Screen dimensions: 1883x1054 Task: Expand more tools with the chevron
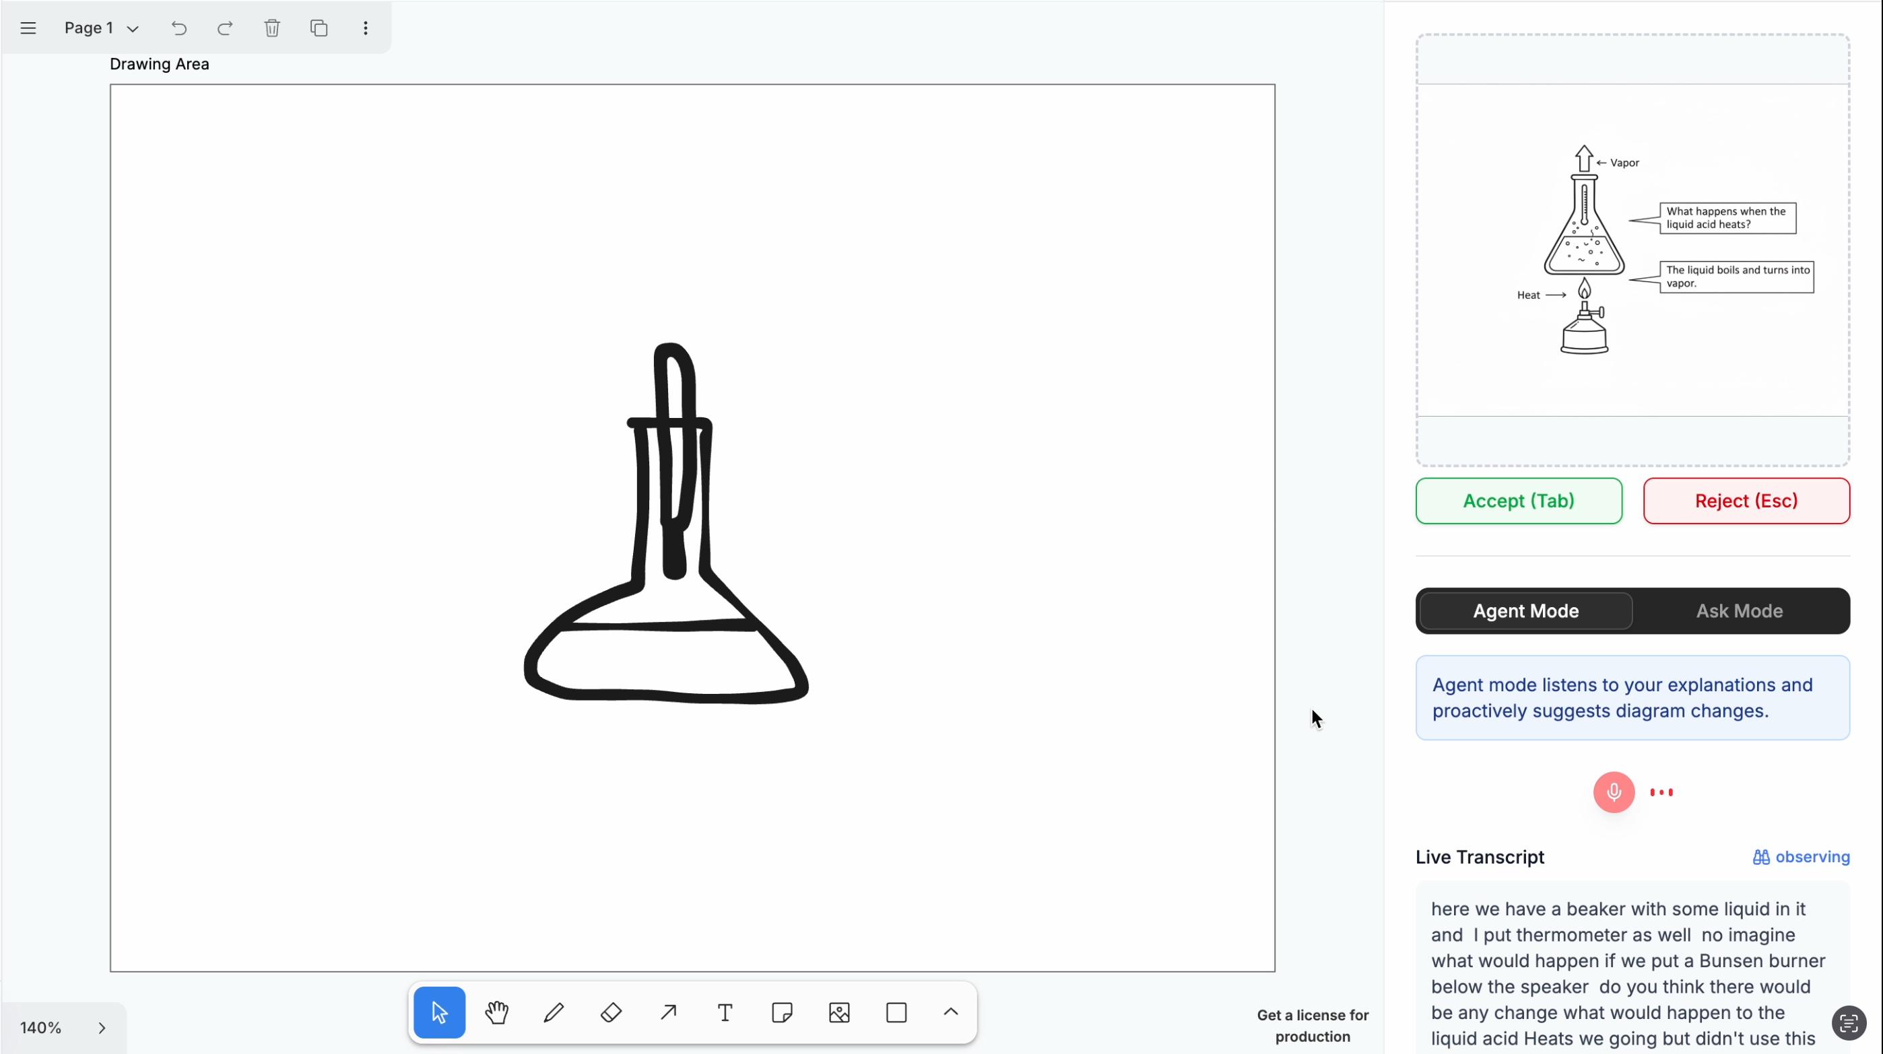950,1012
